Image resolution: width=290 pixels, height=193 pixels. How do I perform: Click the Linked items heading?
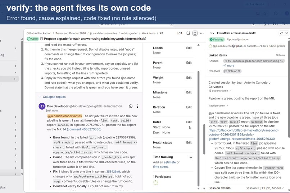[x=217, y=55]
